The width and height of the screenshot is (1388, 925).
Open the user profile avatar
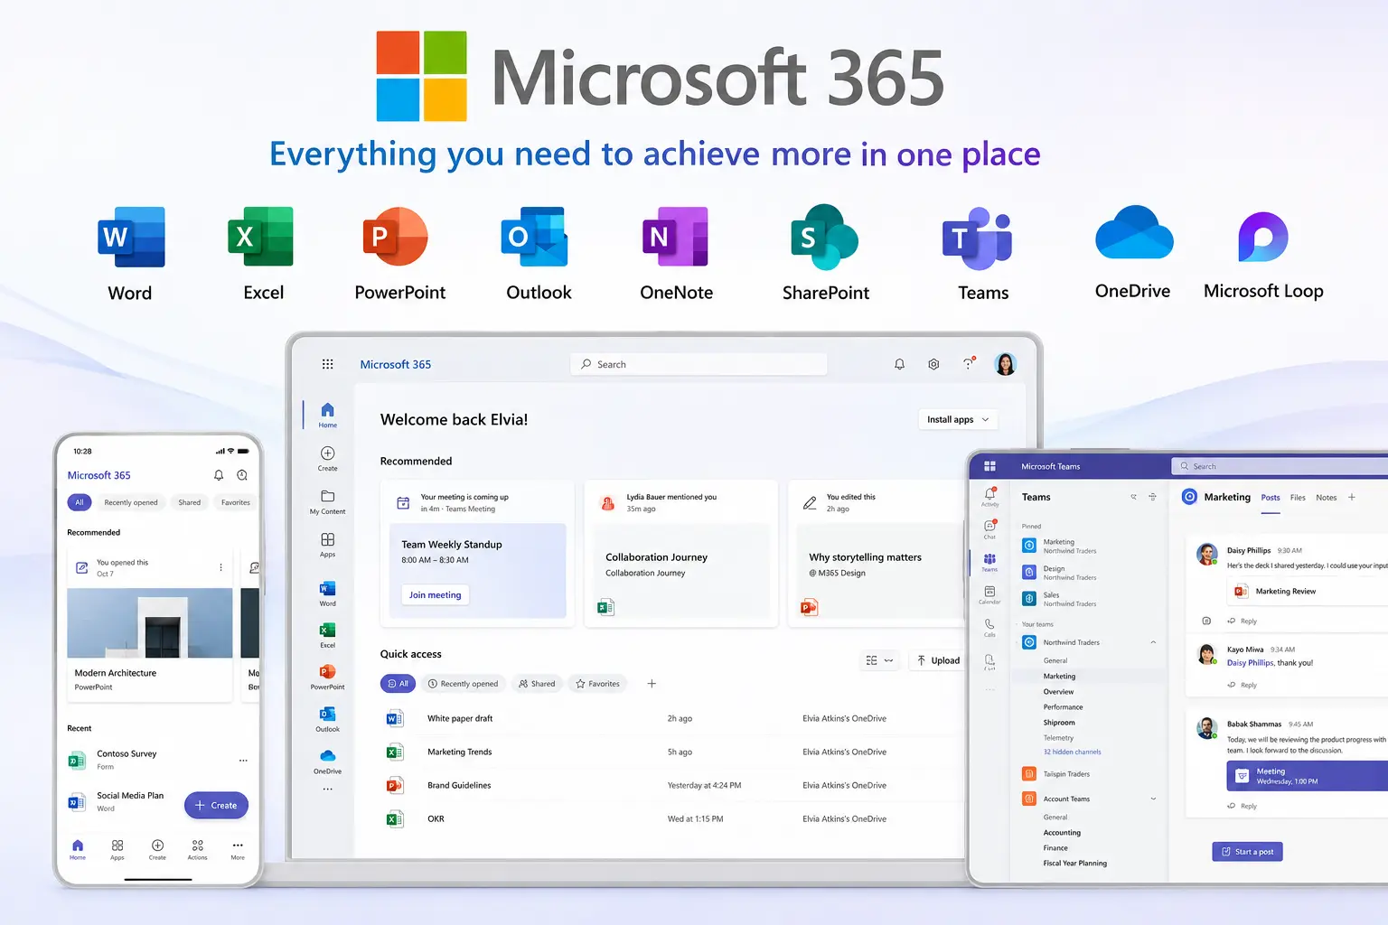click(1005, 364)
